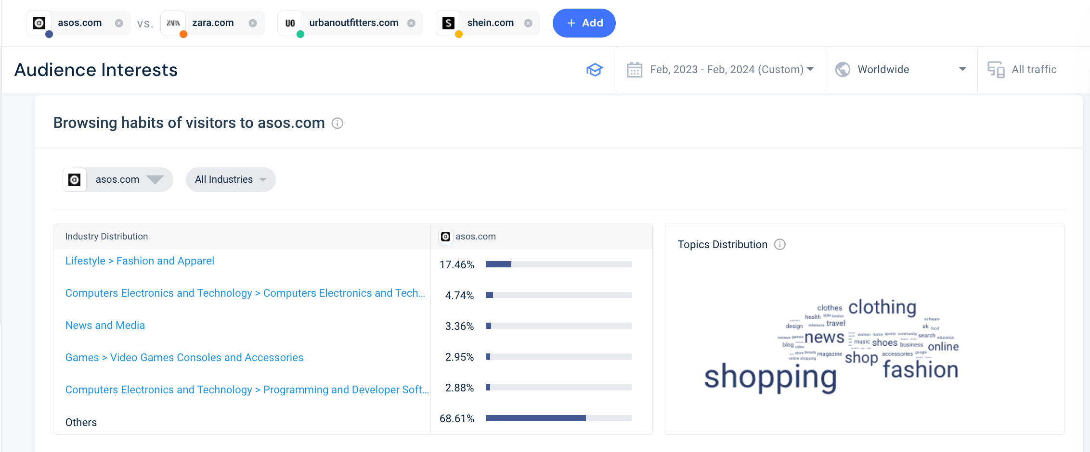Remove urbanoutfitters.com from comparison list
This screenshot has height=452, width=1090.
[411, 23]
